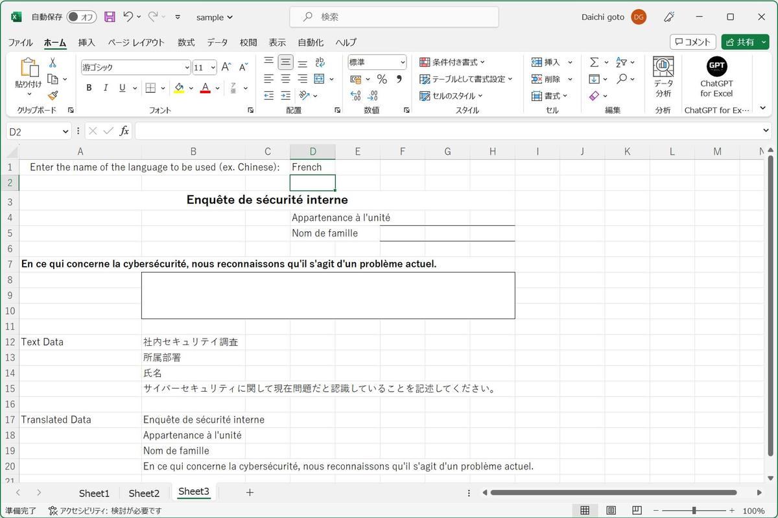Increase font size with large A
Screen dimensions: 778x518
point(226,67)
